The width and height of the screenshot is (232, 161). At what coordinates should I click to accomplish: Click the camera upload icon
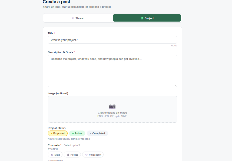pos(112,106)
